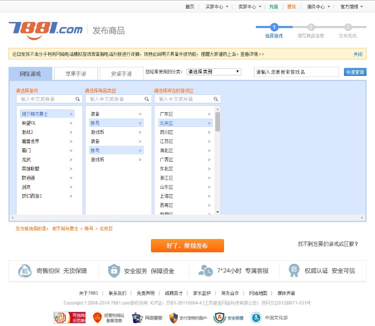The height and width of the screenshot is (326, 375).
Task: Click the step 1 circle 选择游戏
Action: coord(274,27)
